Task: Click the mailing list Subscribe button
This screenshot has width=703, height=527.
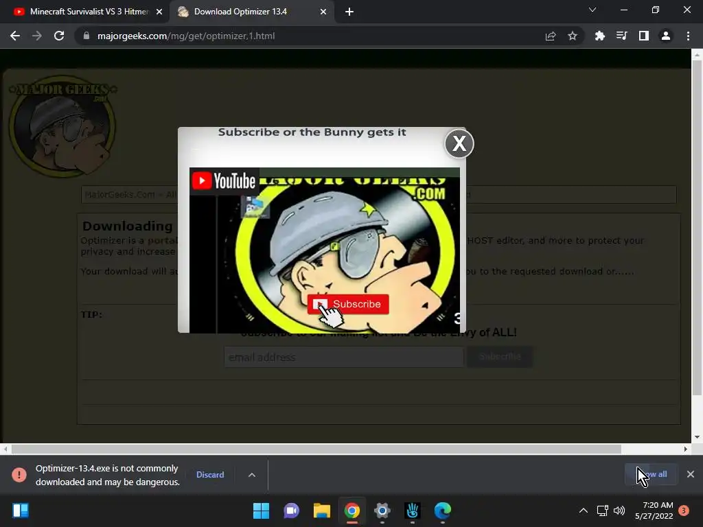Action: coord(500,357)
